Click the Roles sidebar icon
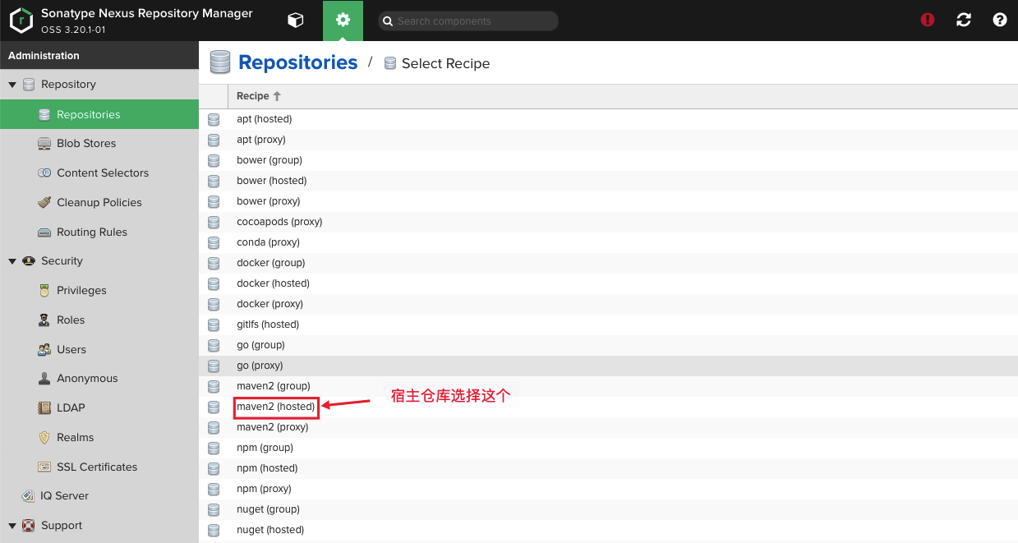1018x543 pixels. coord(44,320)
